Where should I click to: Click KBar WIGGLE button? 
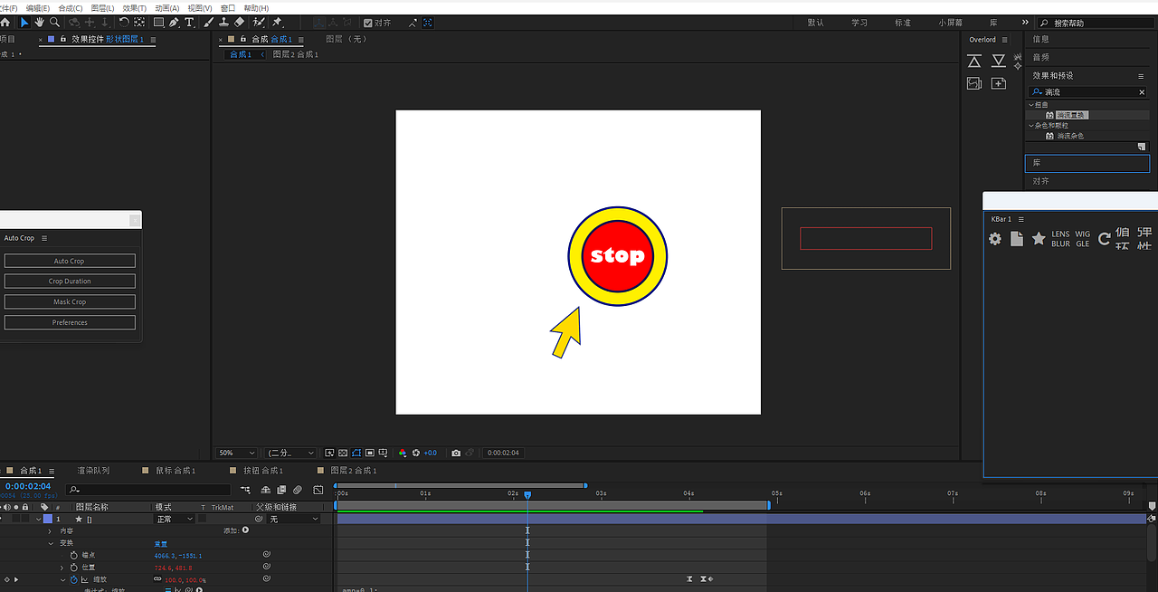pos(1083,239)
